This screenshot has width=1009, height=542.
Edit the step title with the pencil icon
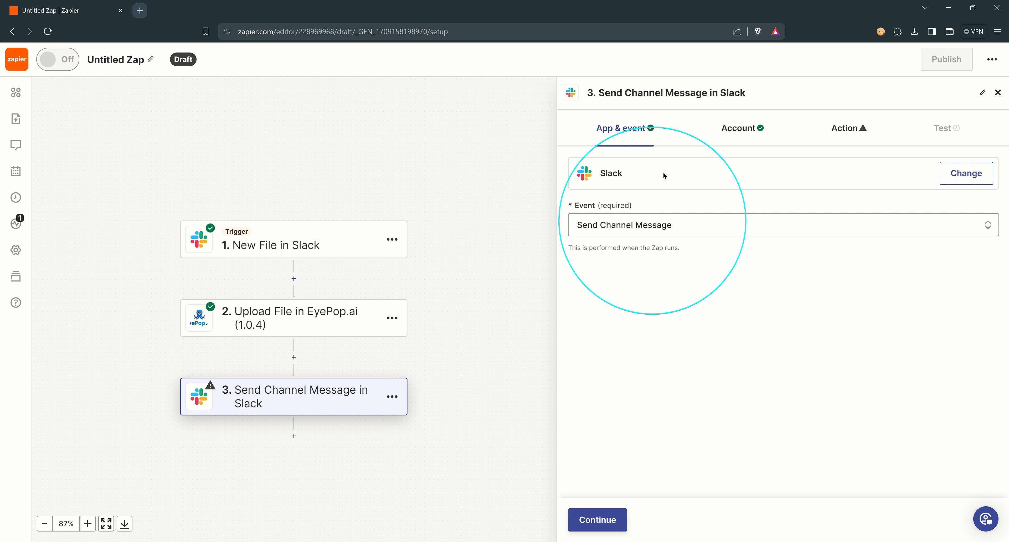tap(983, 92)
